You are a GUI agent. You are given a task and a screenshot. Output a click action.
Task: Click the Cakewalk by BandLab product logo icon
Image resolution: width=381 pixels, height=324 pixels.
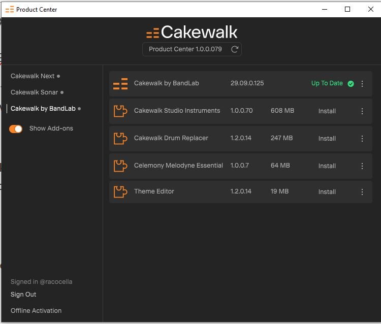(120, 84)
